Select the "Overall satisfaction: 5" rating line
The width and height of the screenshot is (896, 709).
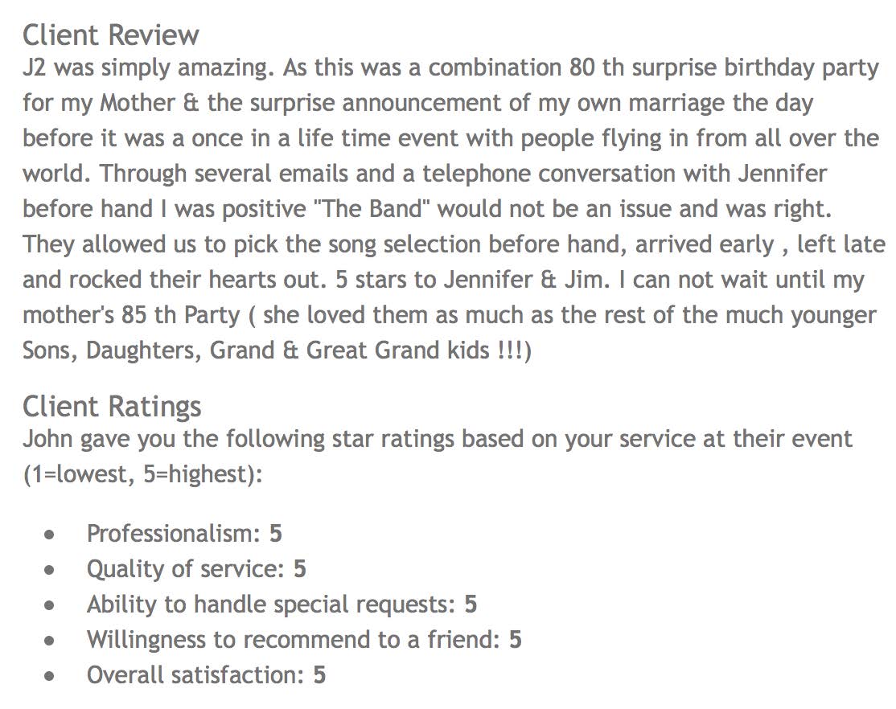(x=206, y=675)
